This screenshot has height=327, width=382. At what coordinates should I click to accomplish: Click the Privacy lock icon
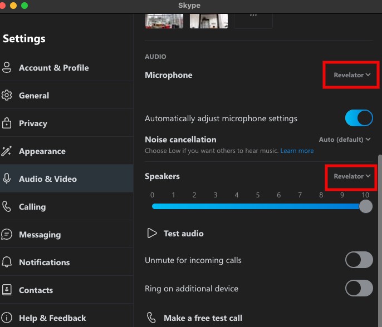coord(7,123)
